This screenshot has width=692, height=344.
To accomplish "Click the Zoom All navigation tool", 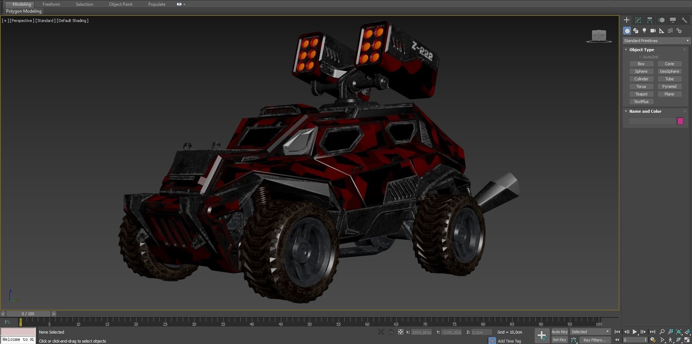I will 670,332.
